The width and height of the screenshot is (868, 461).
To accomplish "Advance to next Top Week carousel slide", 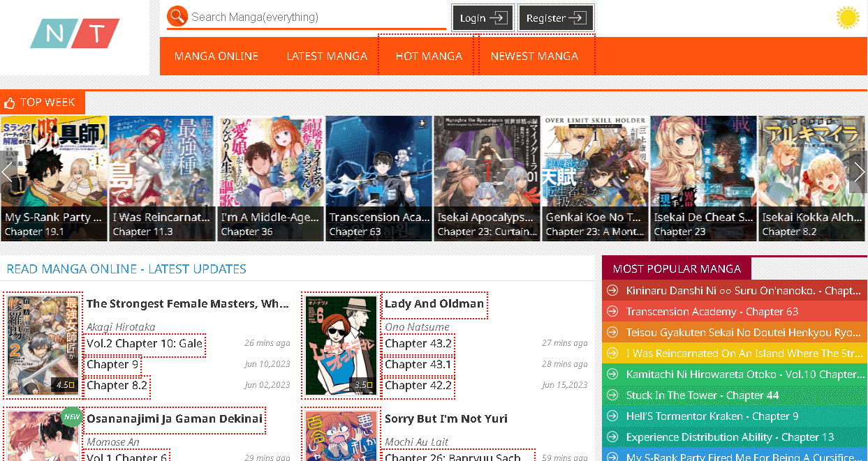I will click(859, 172).
